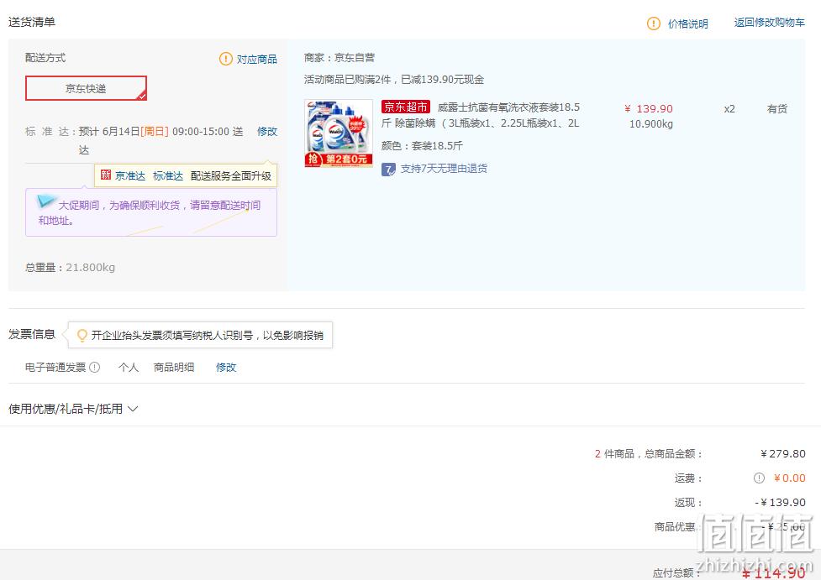Click 商家：京东自营 text

tap(339, 58)
